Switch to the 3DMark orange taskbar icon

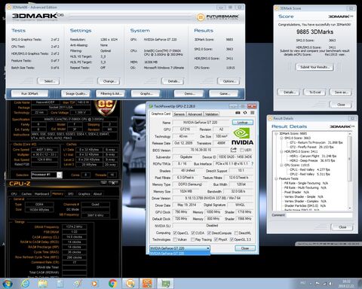tap(130, 284)
